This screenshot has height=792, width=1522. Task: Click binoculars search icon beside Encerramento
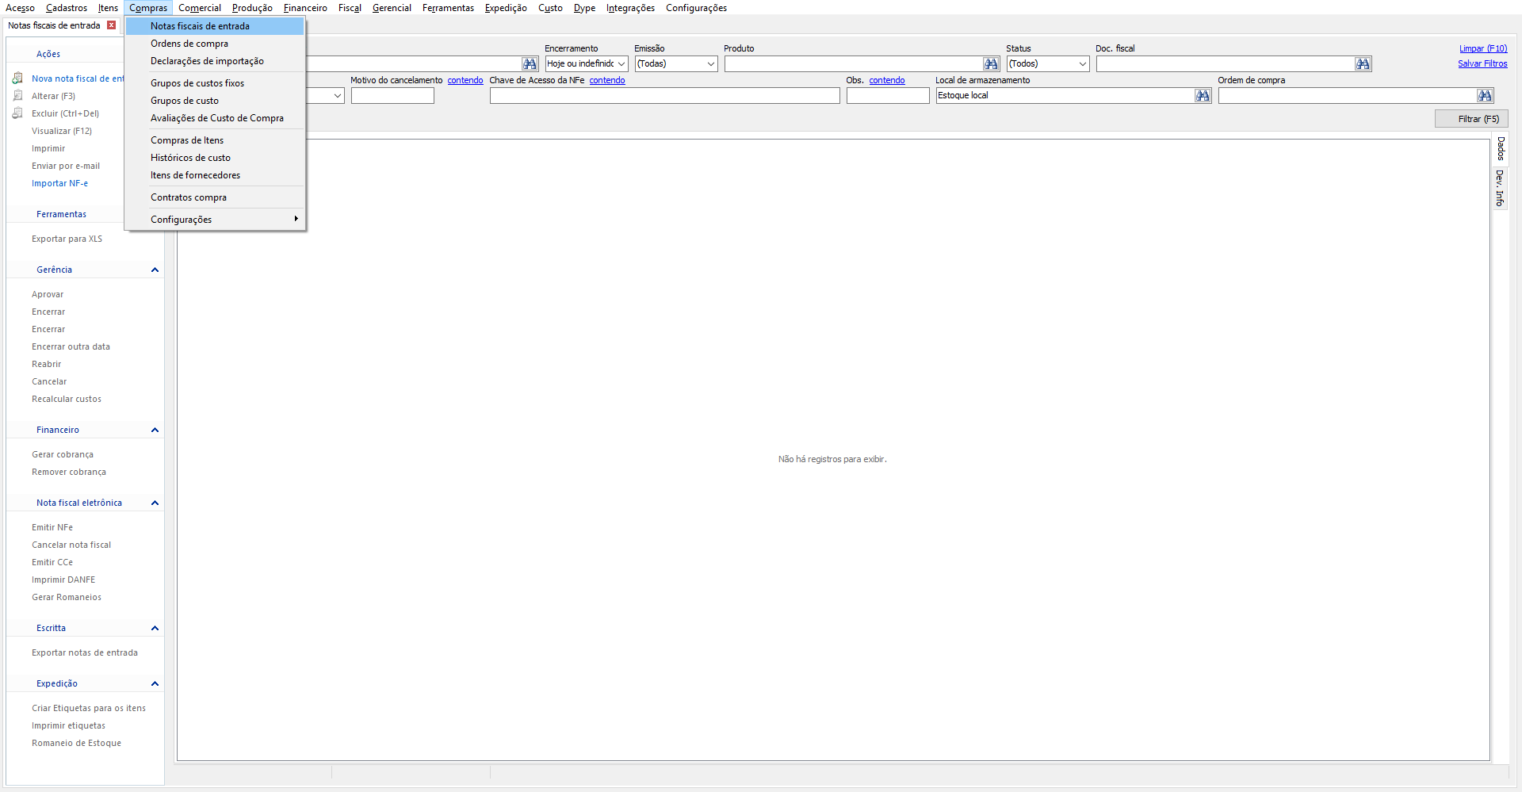coord(530,63)
